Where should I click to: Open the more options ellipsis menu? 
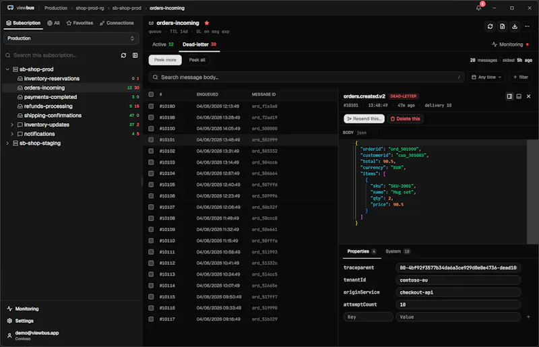527,26
